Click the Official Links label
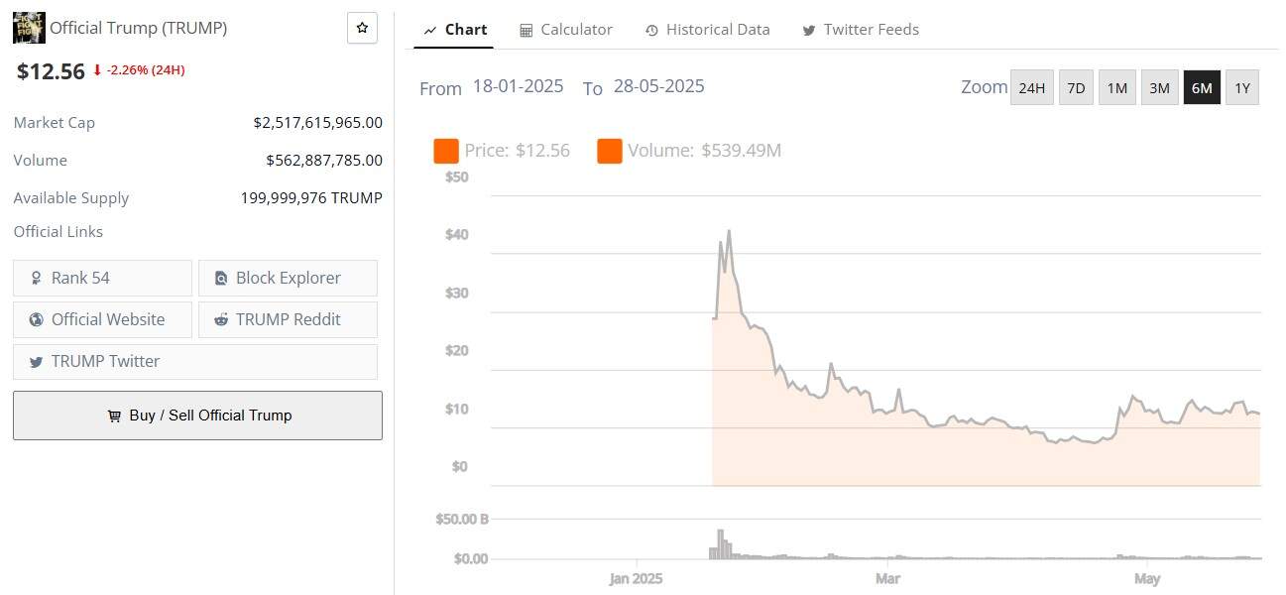This screenshot has height=595, width=1286. (58, 232)
